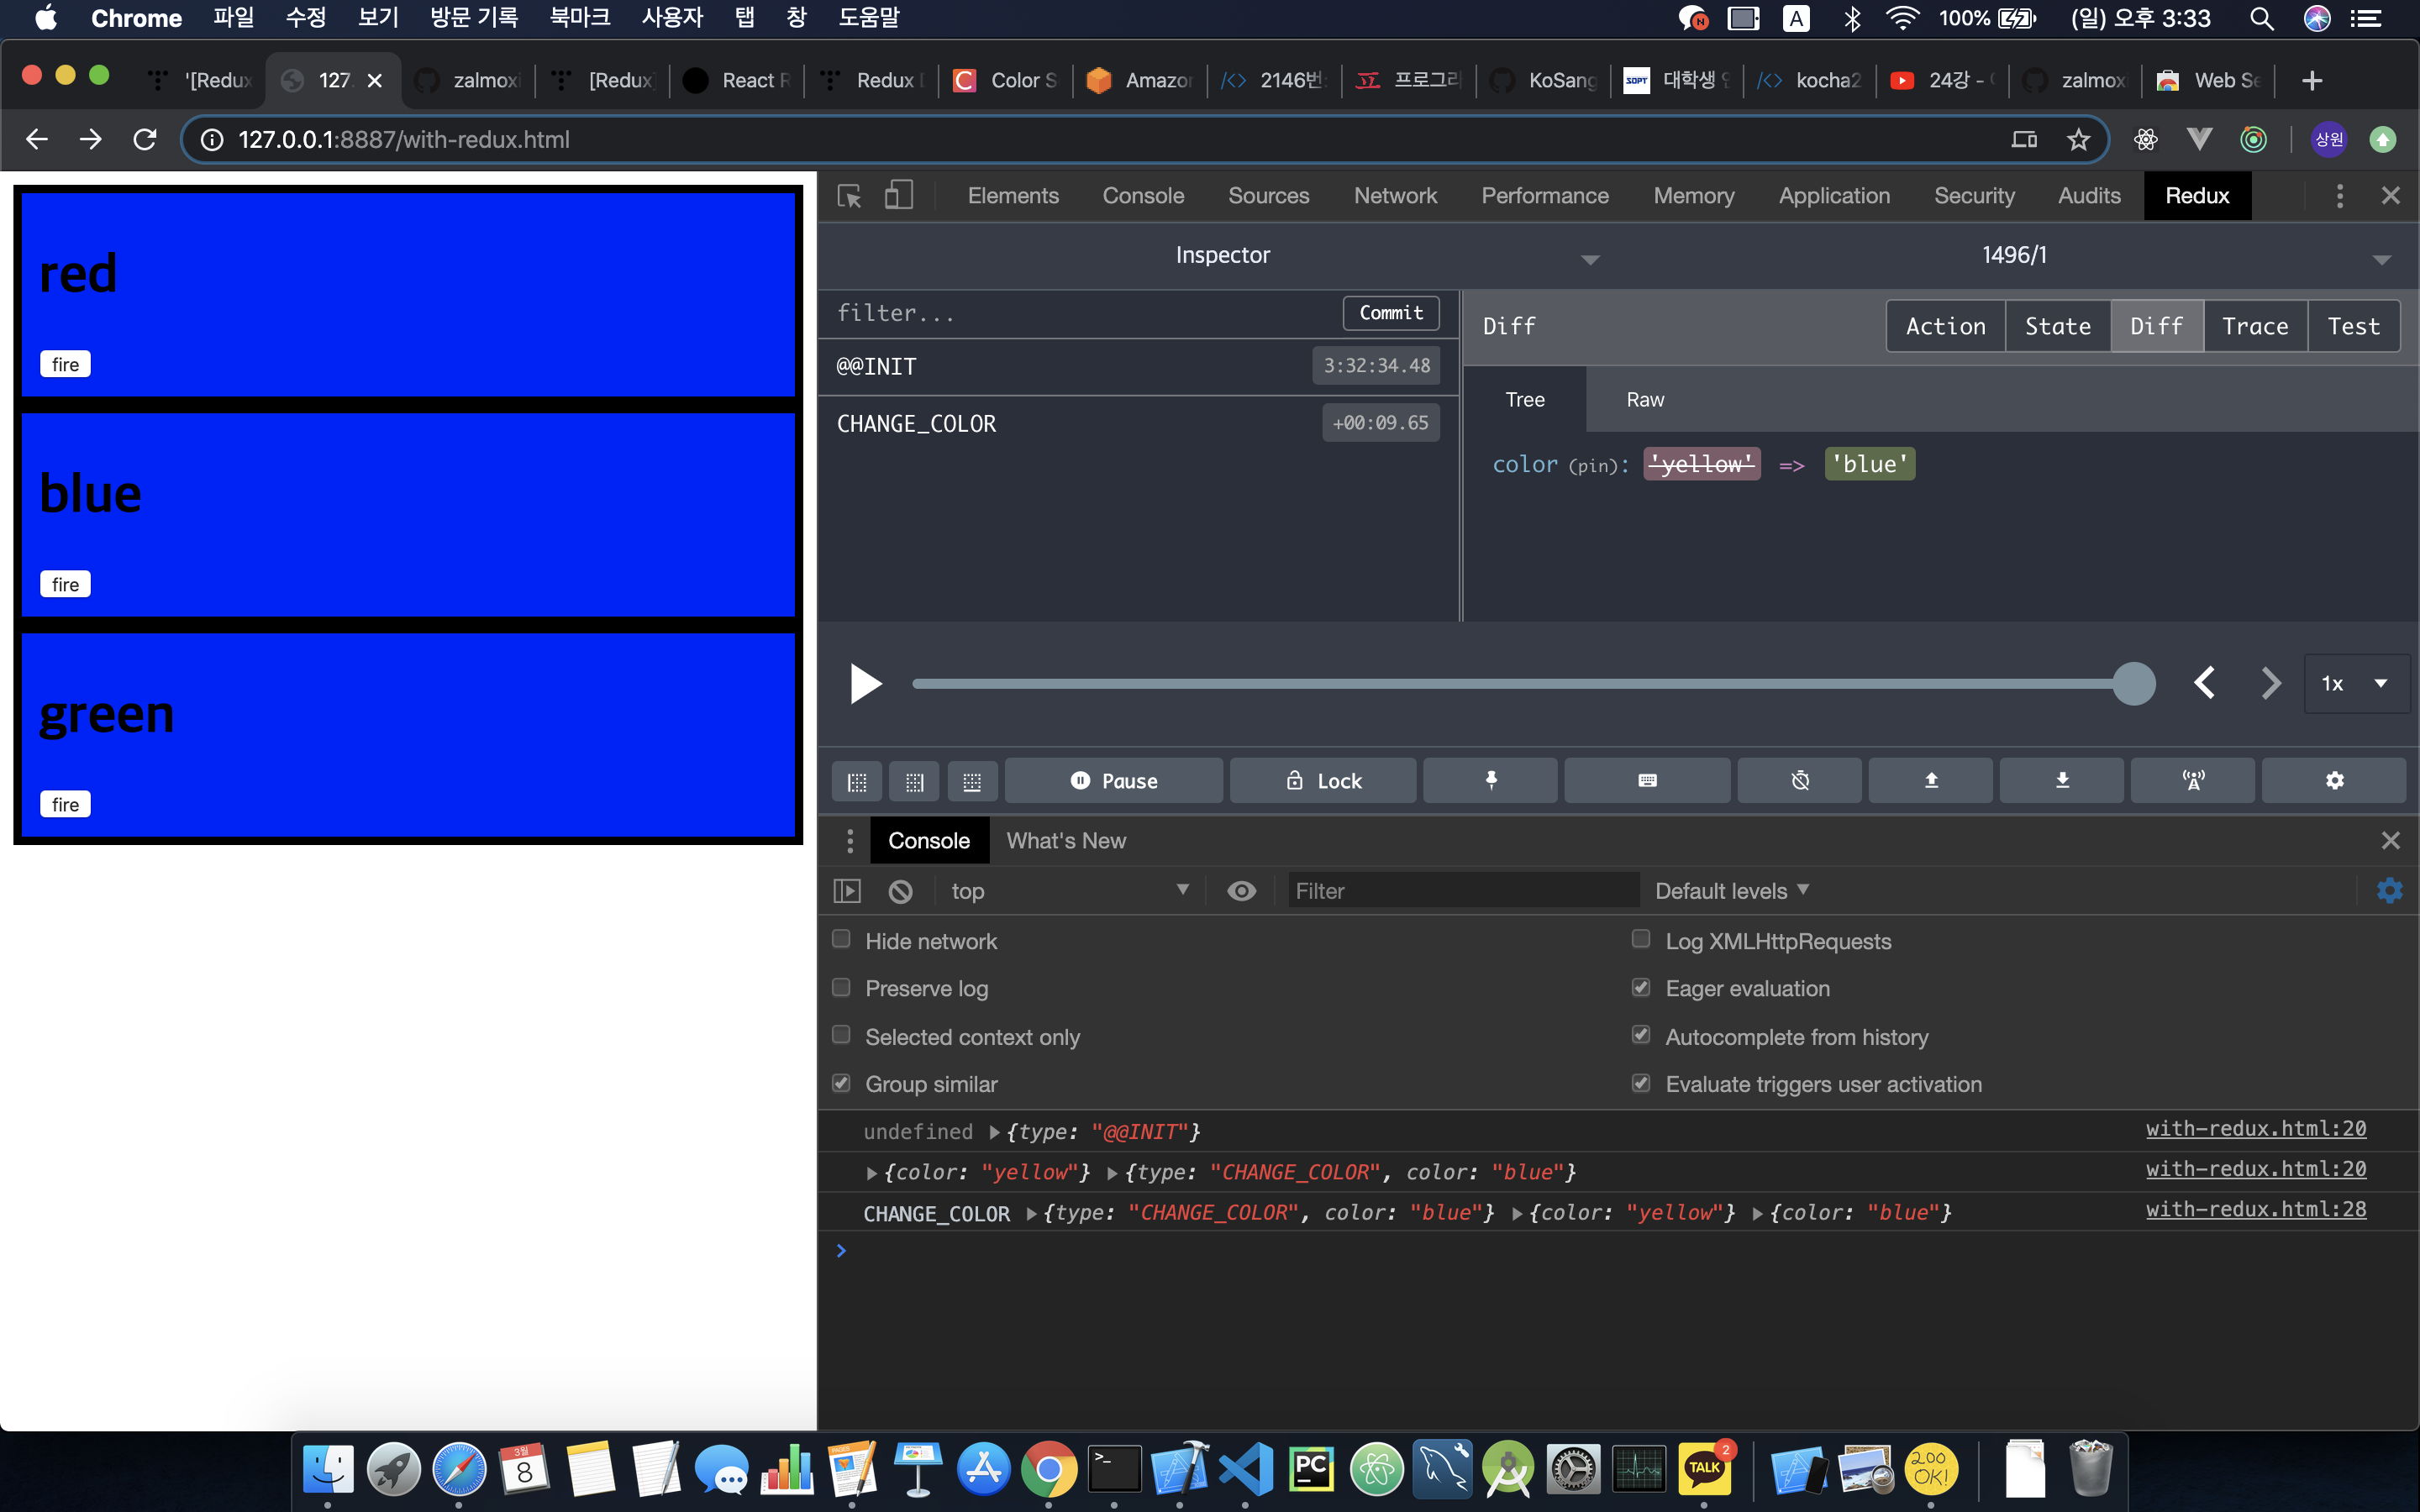This screenshot has width=2420, height=1512.
Task: Open Redux remote broadcast icon
Action: (2193, 780)
